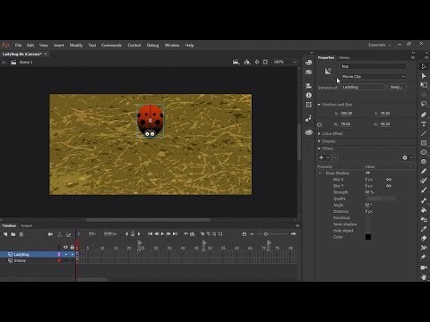Select the Ink Bottle tool

(x=424, y=219)
